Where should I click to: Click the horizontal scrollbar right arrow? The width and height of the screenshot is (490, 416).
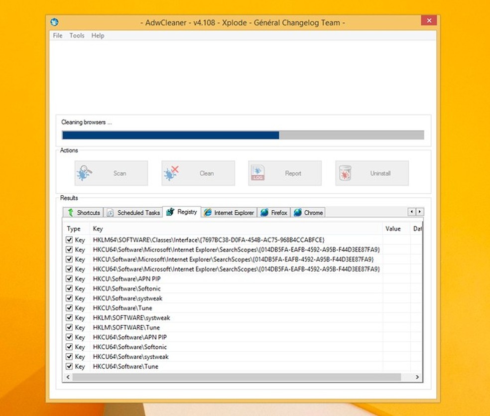coord(417,377)
